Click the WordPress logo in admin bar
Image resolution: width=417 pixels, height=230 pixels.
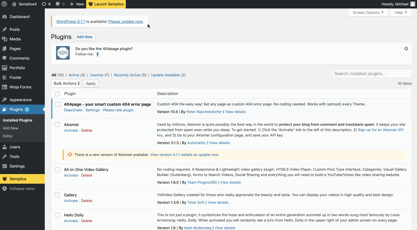4,4
